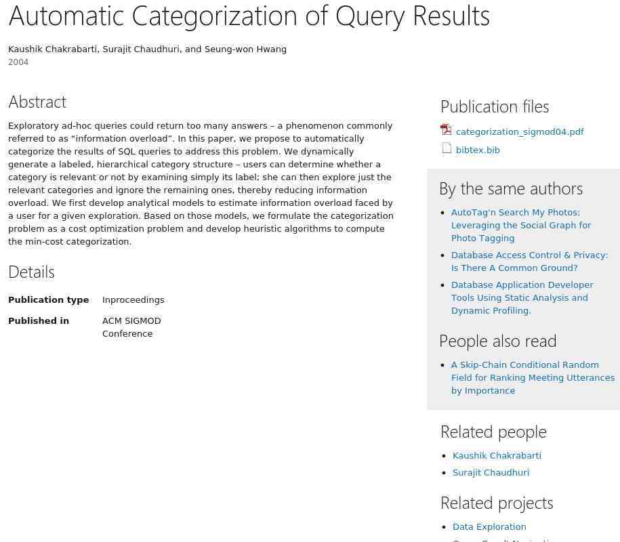Image resolution: width=620 pixels, height=542 pixels.
Task: Click the bibtex document icon
Action: [x=447, y=148]
